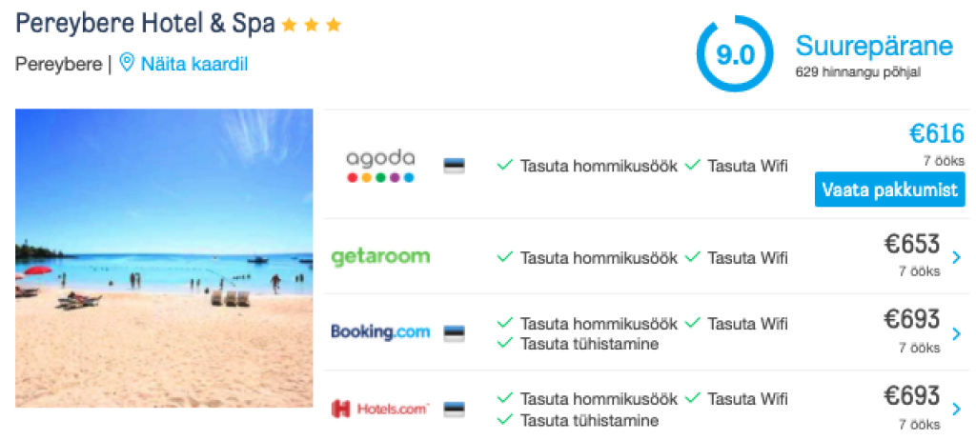The width and height of the screenshot is (976, 440).
Task: Select the €653 getaroom price
Action: point(911,245)
